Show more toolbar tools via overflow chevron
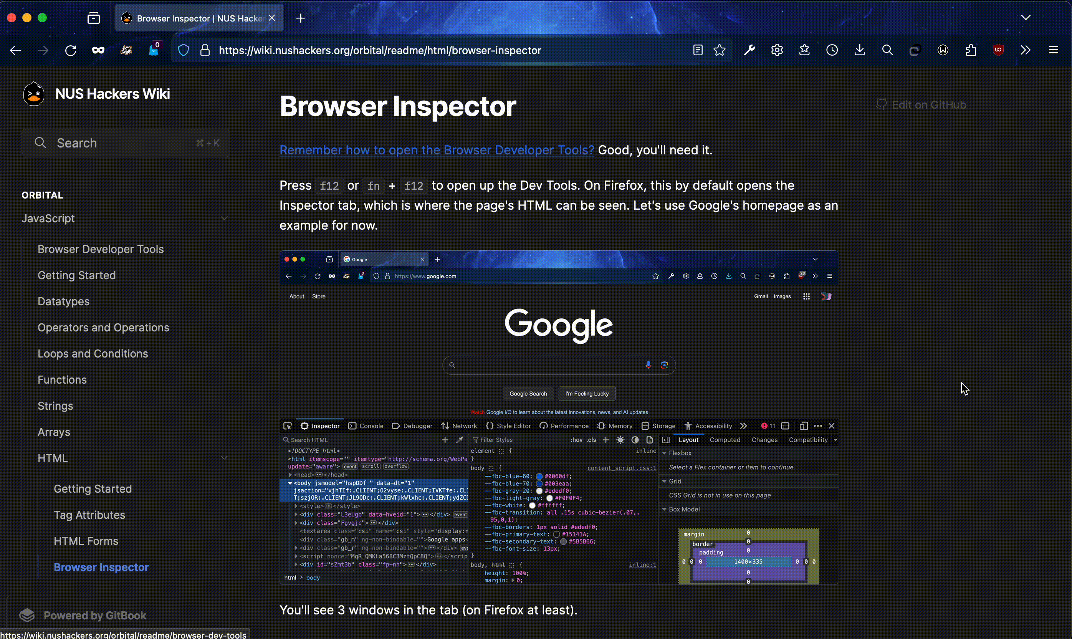The height and width of the screenshot is (639, 1072). [x=1026, y=50]
